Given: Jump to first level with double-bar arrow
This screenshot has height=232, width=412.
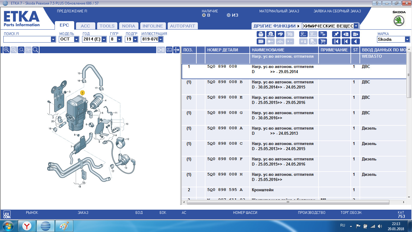Looking at the screenshot, I should pos(336,41).
